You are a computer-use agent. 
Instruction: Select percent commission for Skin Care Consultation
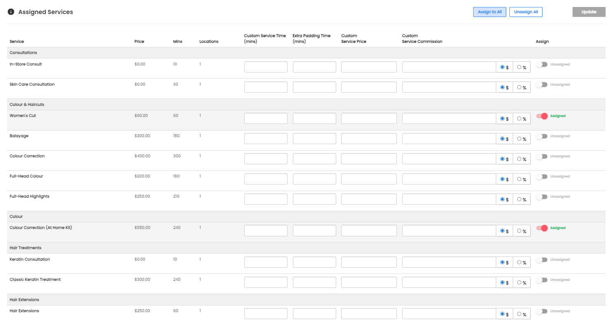(x=519, y=87)
